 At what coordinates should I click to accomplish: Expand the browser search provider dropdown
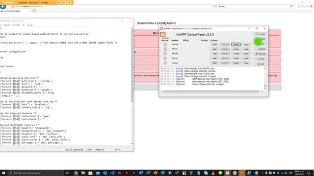[x=294, y=6]
